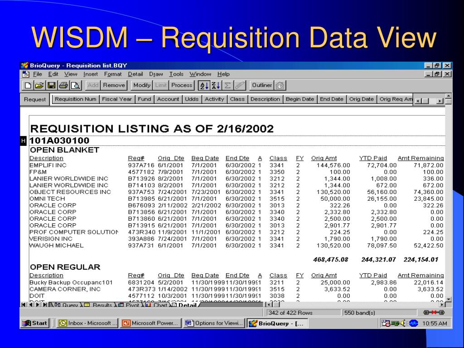This screenshot has width=464, height=348.
Task: Click the Process button
Action: (x=182, y=85)
